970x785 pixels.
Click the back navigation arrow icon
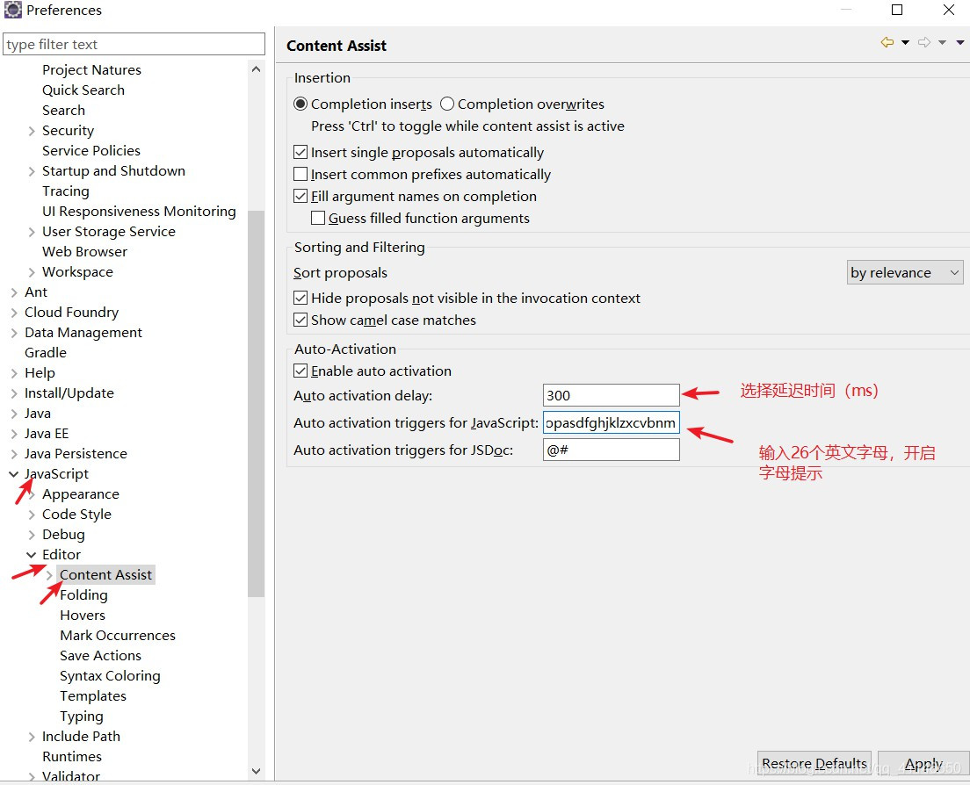click(887, 42)
